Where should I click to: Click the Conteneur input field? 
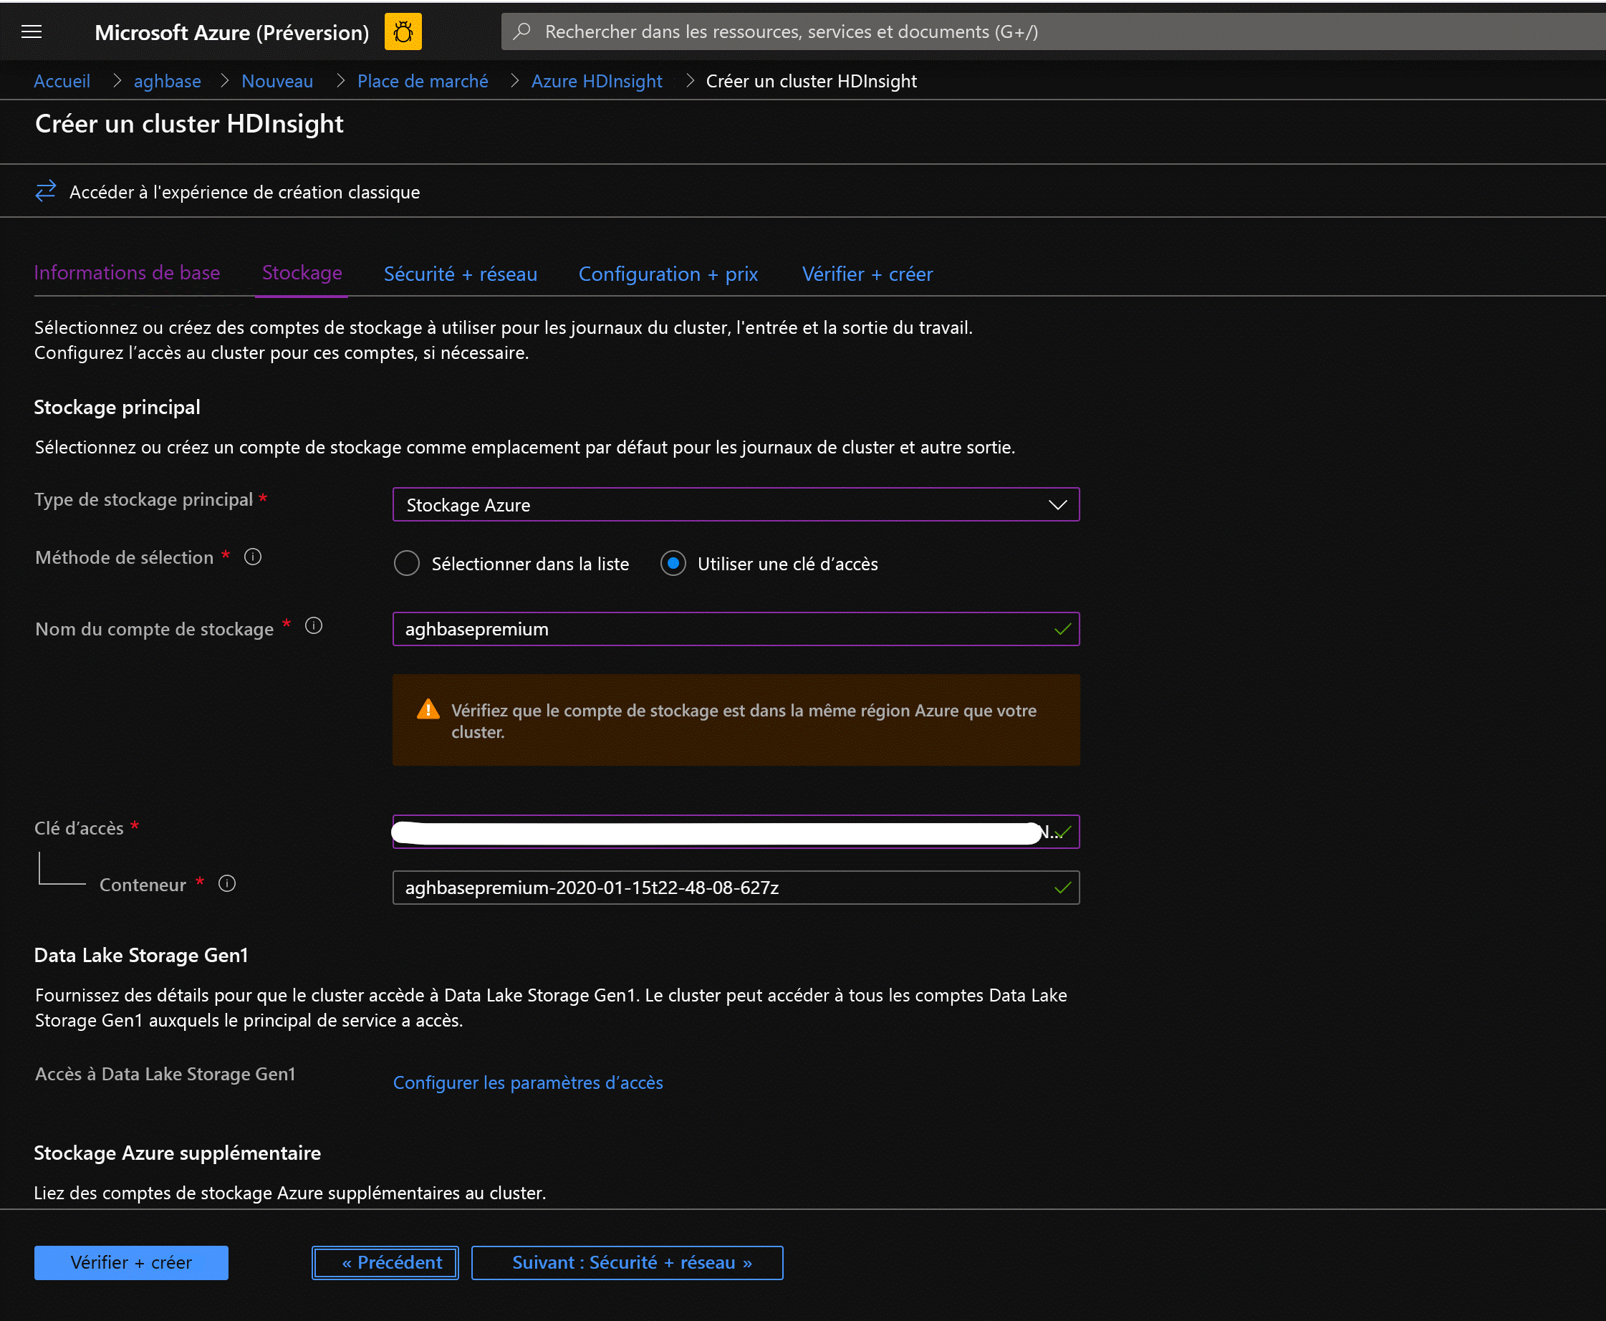tap(736, 888)
